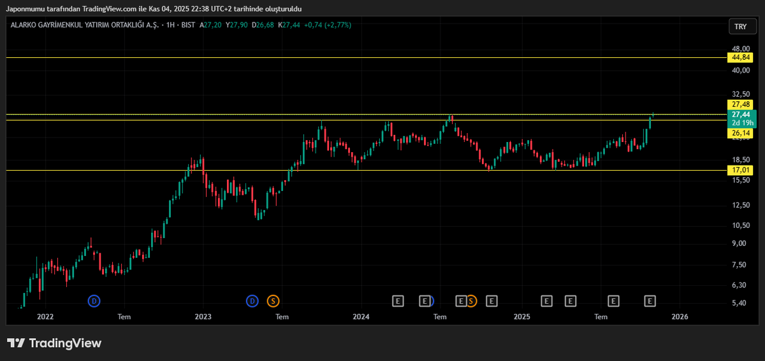Open the first E earnings marker after 2025
Viewport: 765px width, 361px height.
[x=546, y=301]
